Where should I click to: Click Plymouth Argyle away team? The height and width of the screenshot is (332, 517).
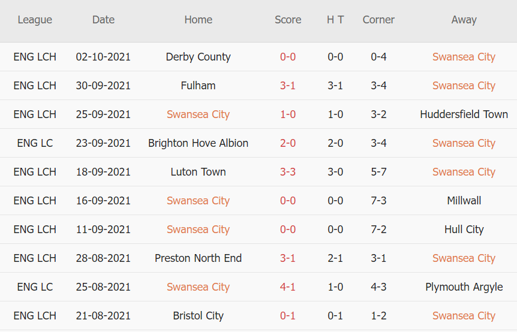click(x=464, y=287)
